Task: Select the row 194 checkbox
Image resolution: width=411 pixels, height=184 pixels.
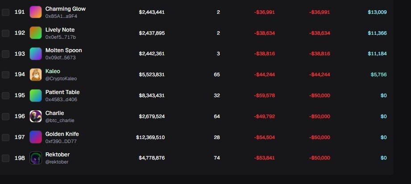Action: click(x=5, y=74)
